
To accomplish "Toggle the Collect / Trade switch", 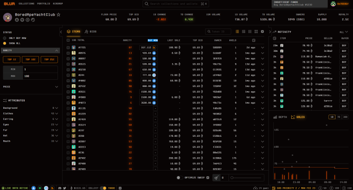I will [103, 188].
